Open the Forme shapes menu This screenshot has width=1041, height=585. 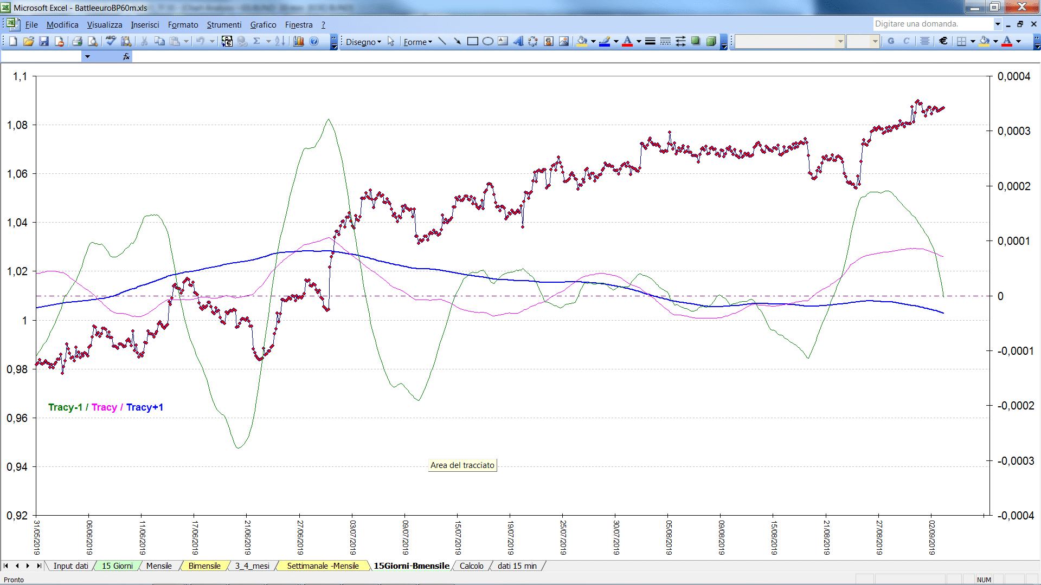[417, 42]
